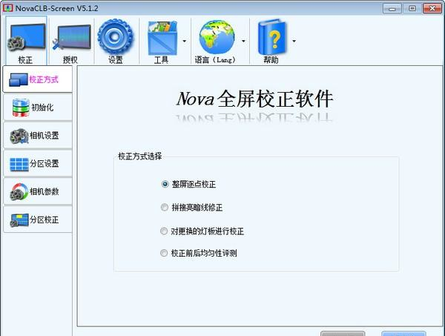Maximize the NovaCLB-Screen window
The image size is (445, 336).
tap(412, 8)
